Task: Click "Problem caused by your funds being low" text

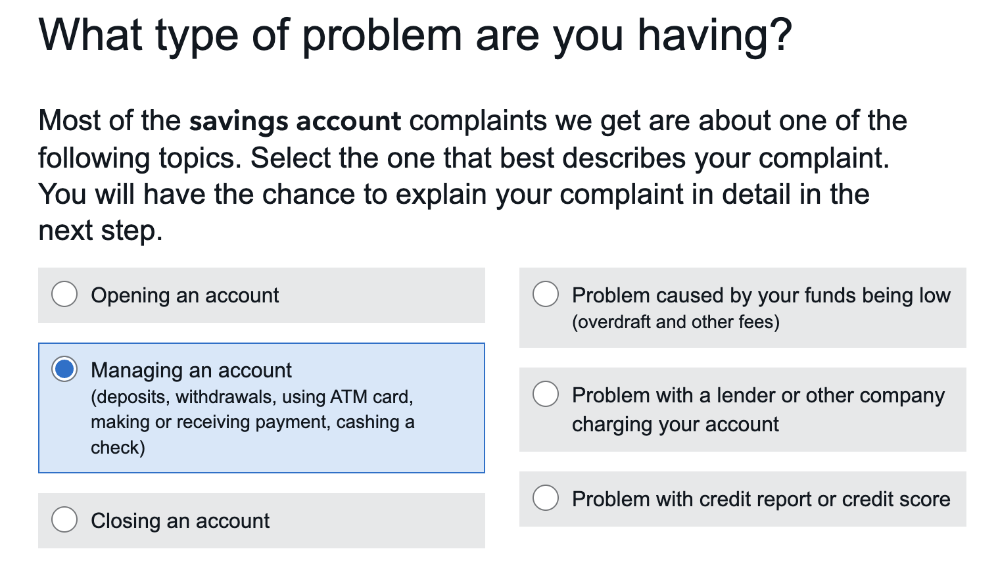Action: (x=761, y=295)
